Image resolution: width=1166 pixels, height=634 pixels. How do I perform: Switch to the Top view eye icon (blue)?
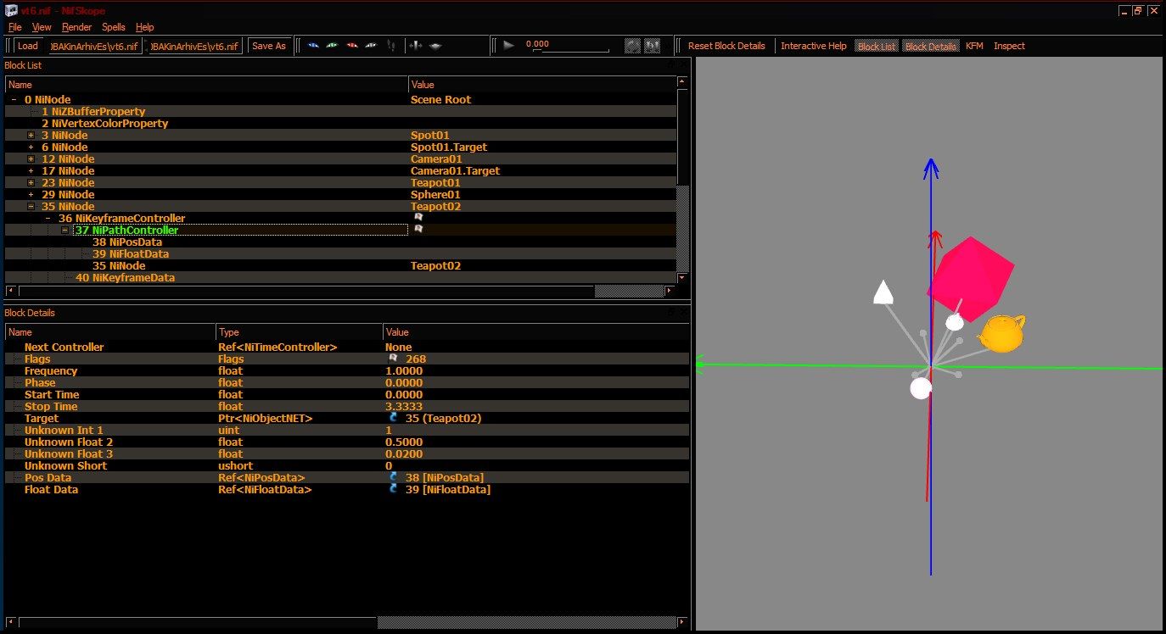point(313,46)
